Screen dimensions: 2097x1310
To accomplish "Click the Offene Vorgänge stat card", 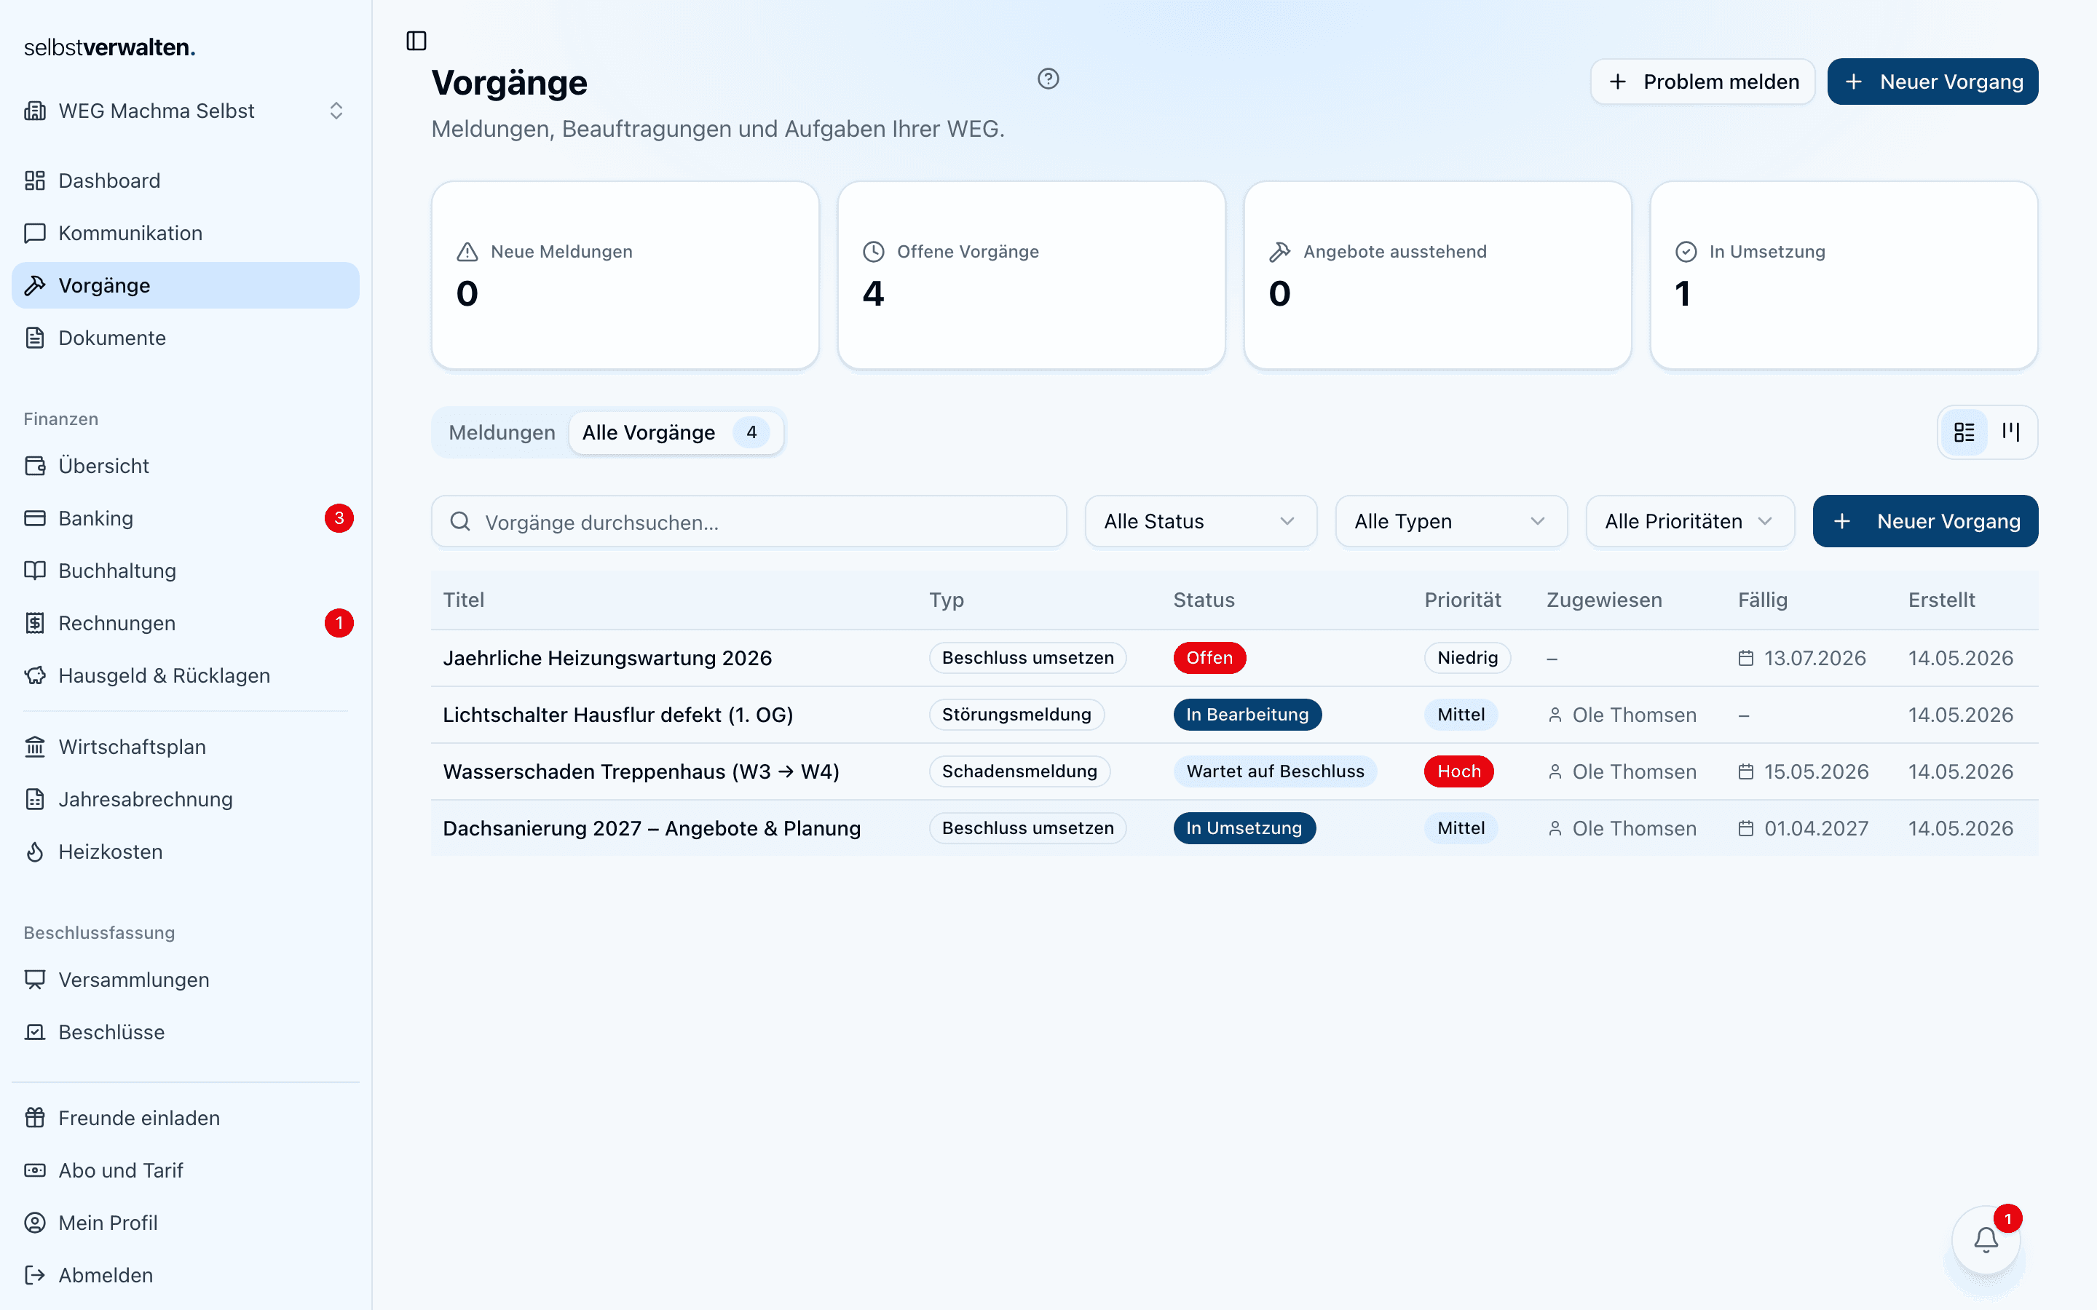I will 1031,276.
